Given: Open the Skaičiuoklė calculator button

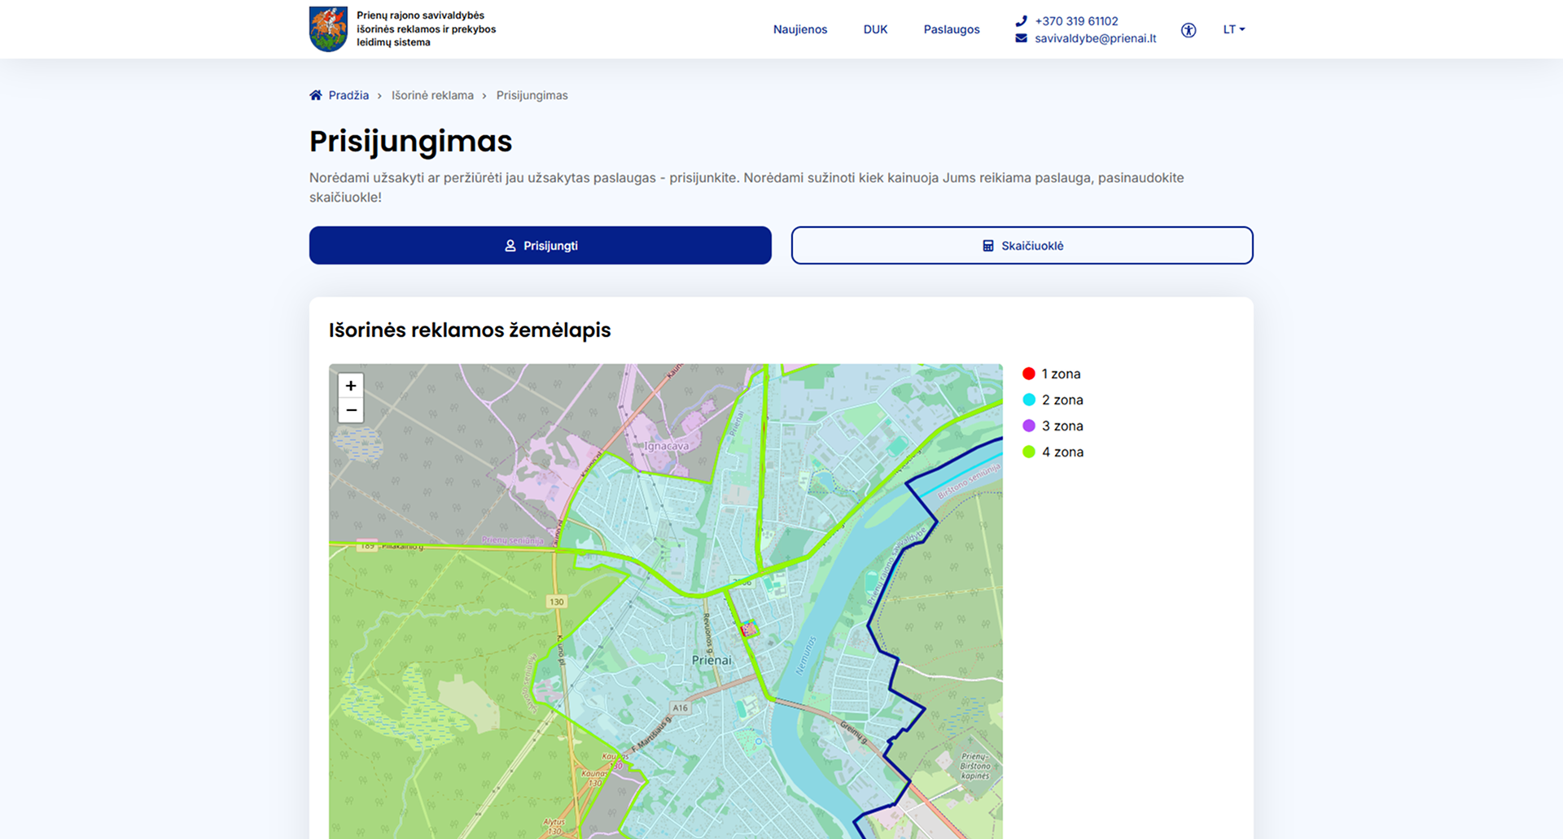Looking at the screenshot, I should click(x=1022, y=245).
